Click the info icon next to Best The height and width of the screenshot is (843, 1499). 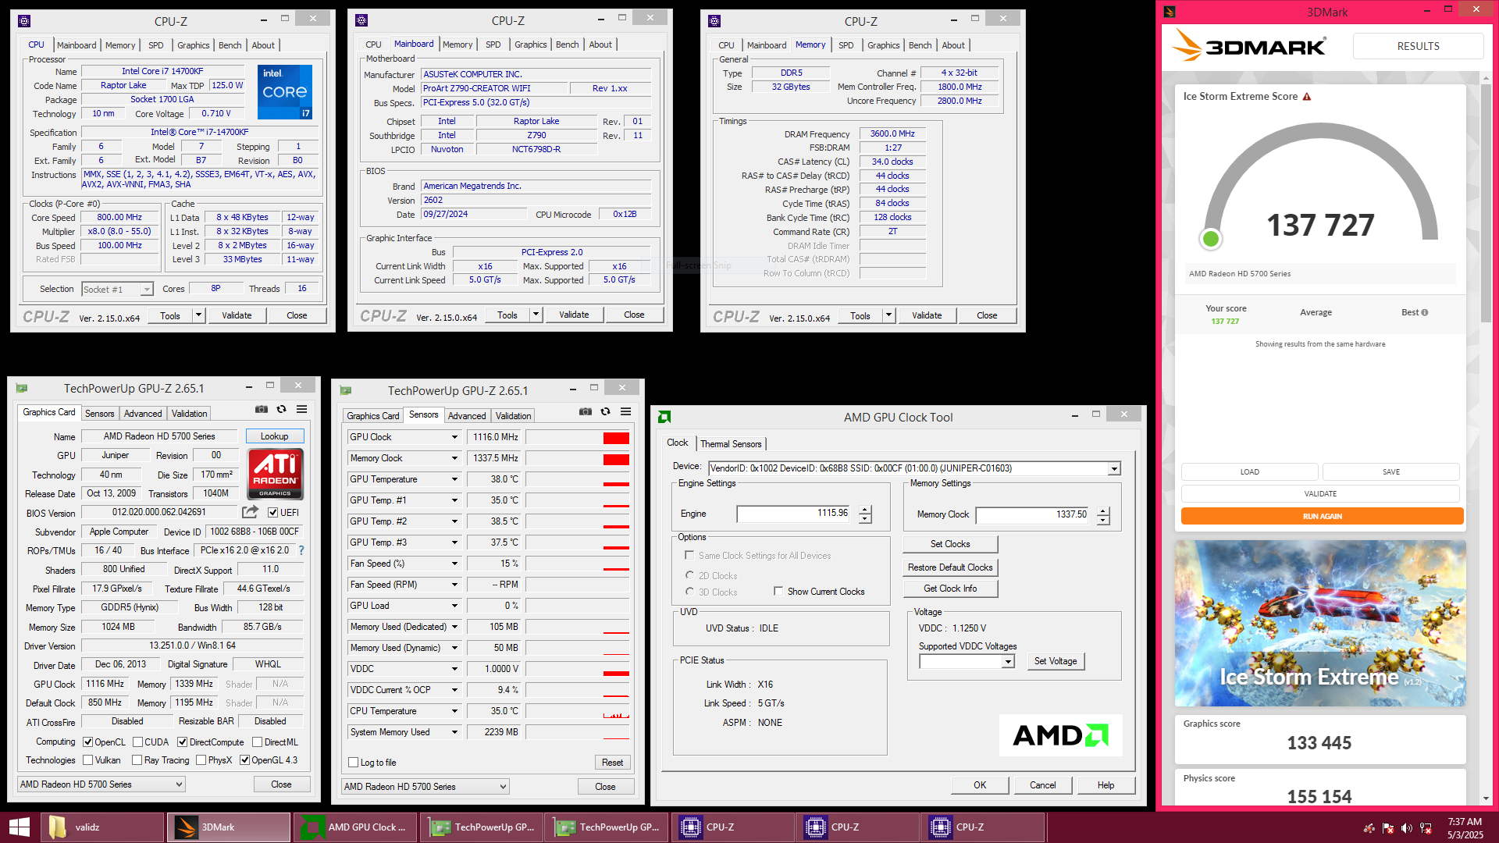point(1425,312)
